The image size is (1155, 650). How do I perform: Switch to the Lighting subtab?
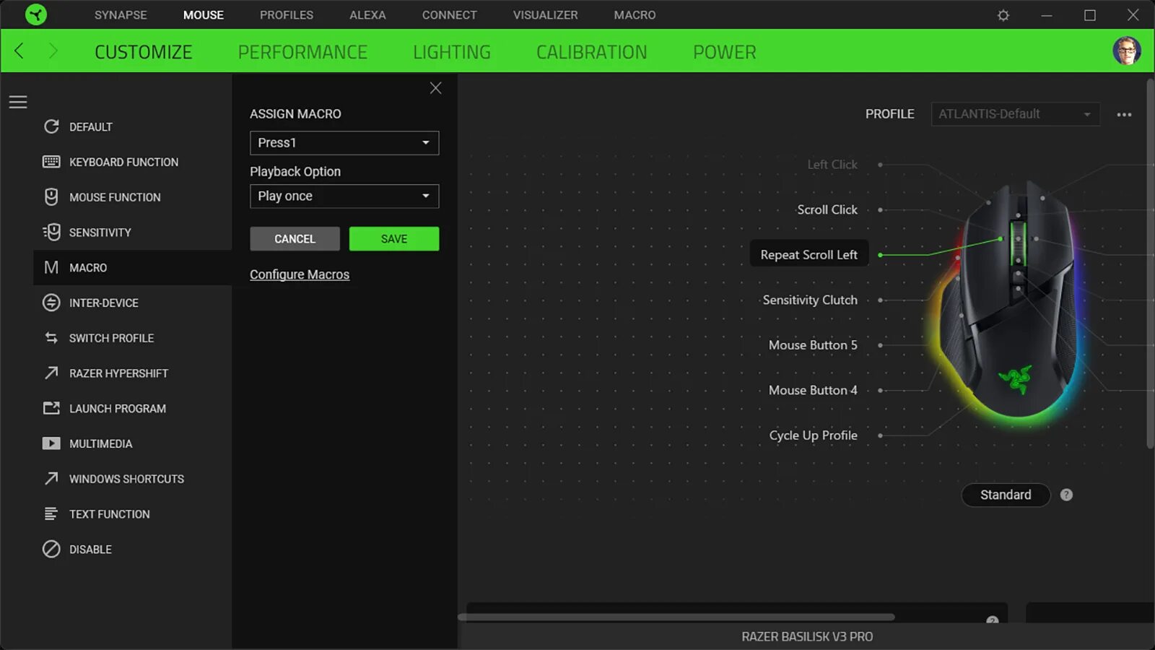pos(452,52)
